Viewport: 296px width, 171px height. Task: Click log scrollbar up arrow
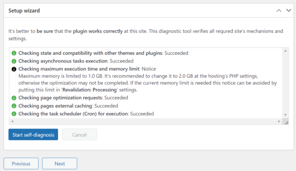tap(285, 51)
